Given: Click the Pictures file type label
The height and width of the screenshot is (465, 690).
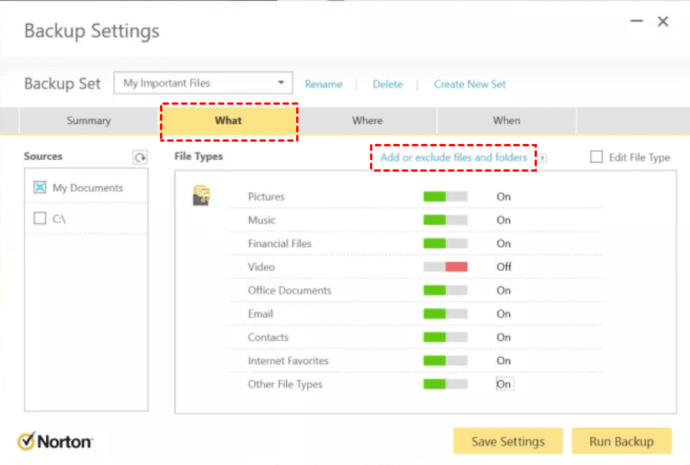Looking at the screenshot, I should coord(266,197).
